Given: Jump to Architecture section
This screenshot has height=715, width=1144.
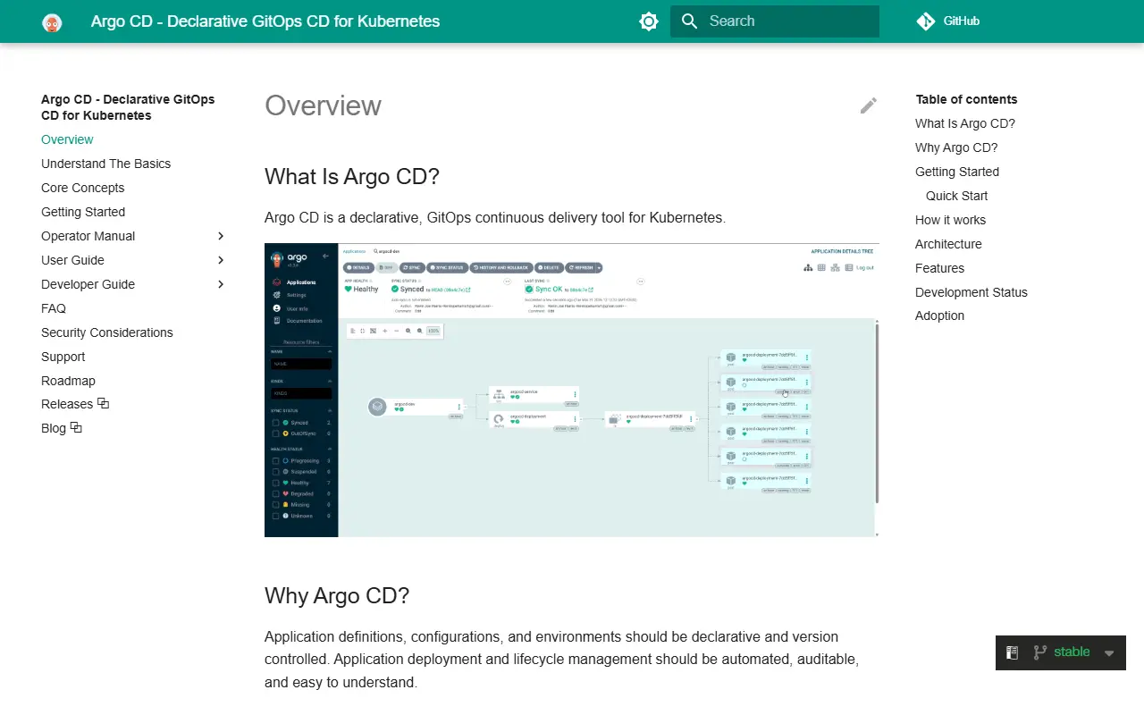Looking at the screenshot, I should 948,244.
